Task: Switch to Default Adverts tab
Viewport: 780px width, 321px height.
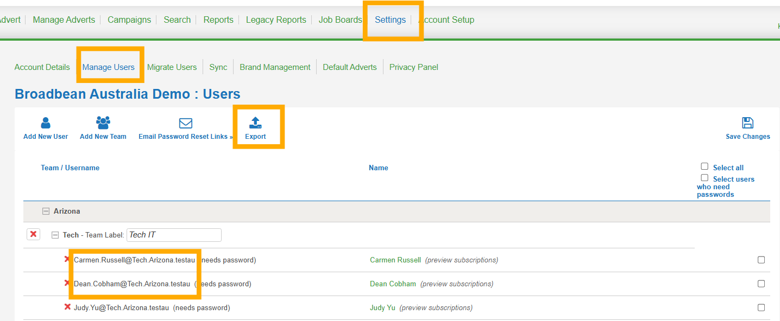Action: tap(350, 67)
